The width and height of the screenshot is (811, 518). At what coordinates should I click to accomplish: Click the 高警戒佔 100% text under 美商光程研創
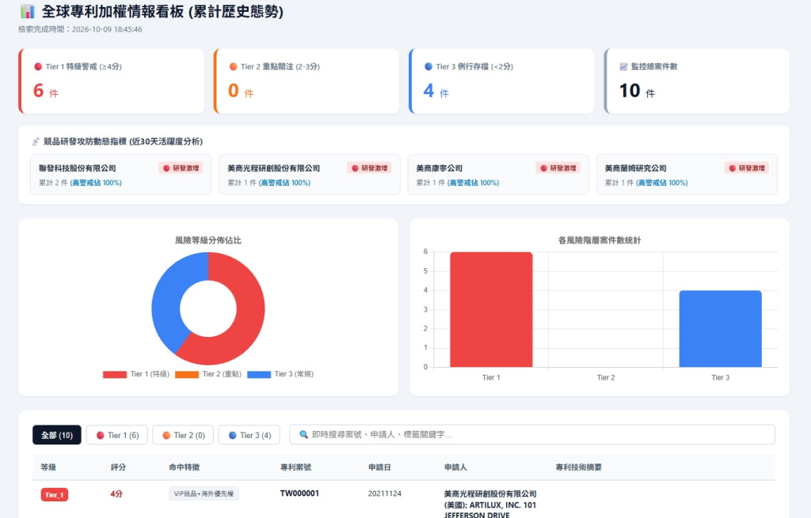[284, 183]
